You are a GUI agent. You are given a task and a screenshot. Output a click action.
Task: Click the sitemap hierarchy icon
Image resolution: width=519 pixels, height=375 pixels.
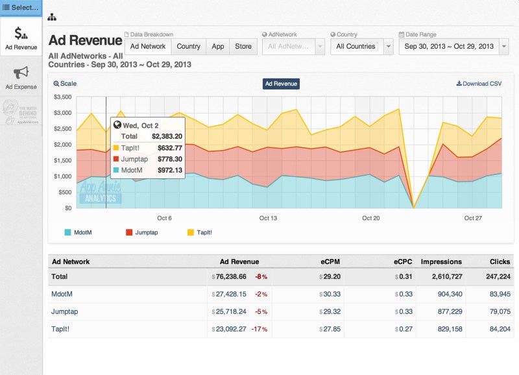click(52, 17)
